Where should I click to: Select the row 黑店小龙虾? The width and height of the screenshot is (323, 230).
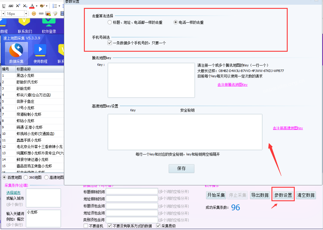pyautogui.click(x=33, y=75)
